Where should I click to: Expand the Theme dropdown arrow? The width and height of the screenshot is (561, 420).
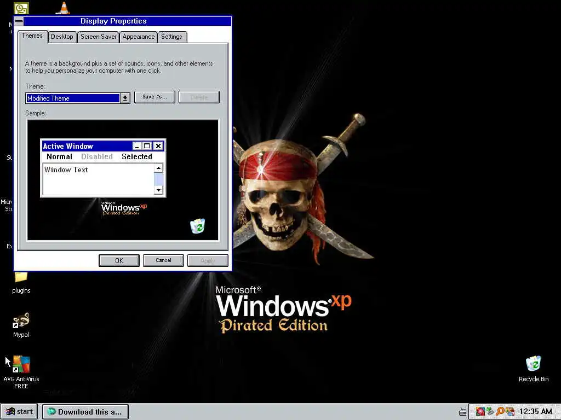(x=125, y=98)
